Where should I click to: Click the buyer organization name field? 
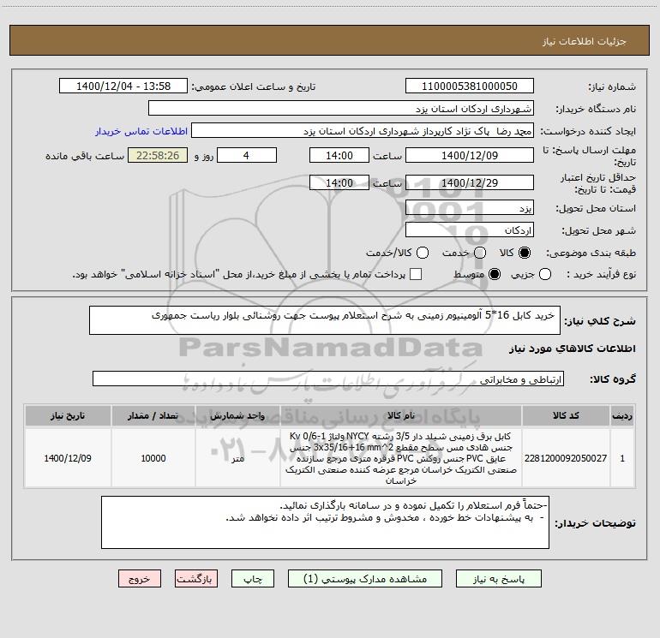[x=341, y=108]
